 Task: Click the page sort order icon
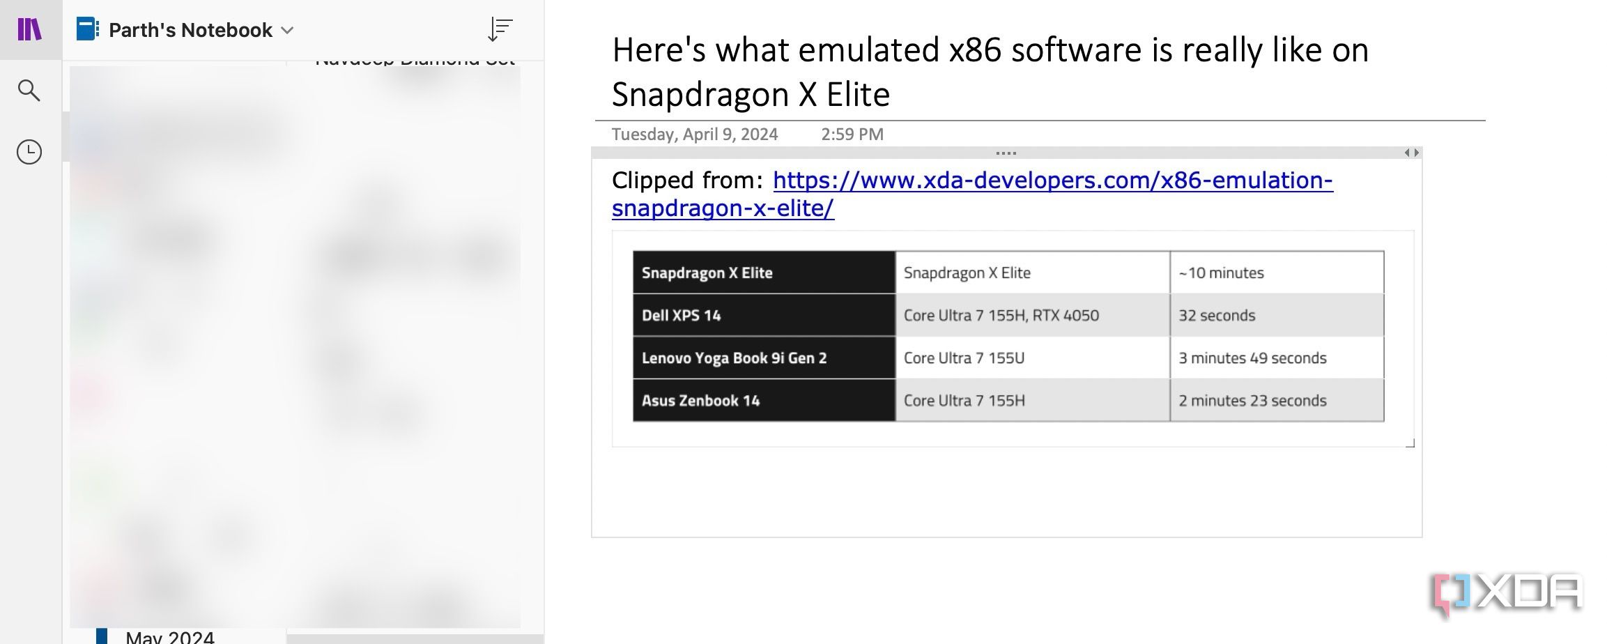[x=500, y=29]
